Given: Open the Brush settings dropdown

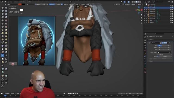Looking at the screenshot, I should [x=66, y=4].
